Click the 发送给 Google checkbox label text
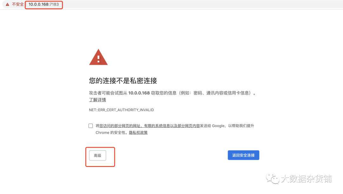This screenshot has width=343, height=194. click(212, 126)
